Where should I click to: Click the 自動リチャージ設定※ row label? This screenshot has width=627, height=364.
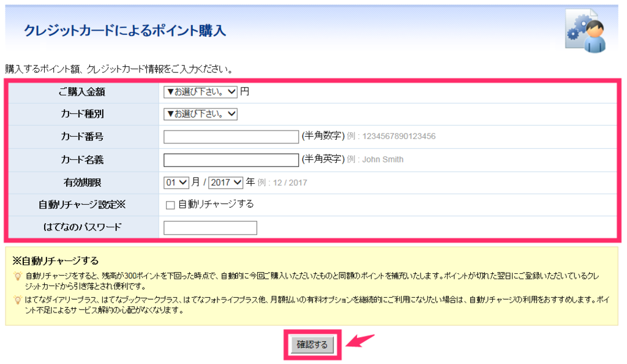(x=82, y=205)
